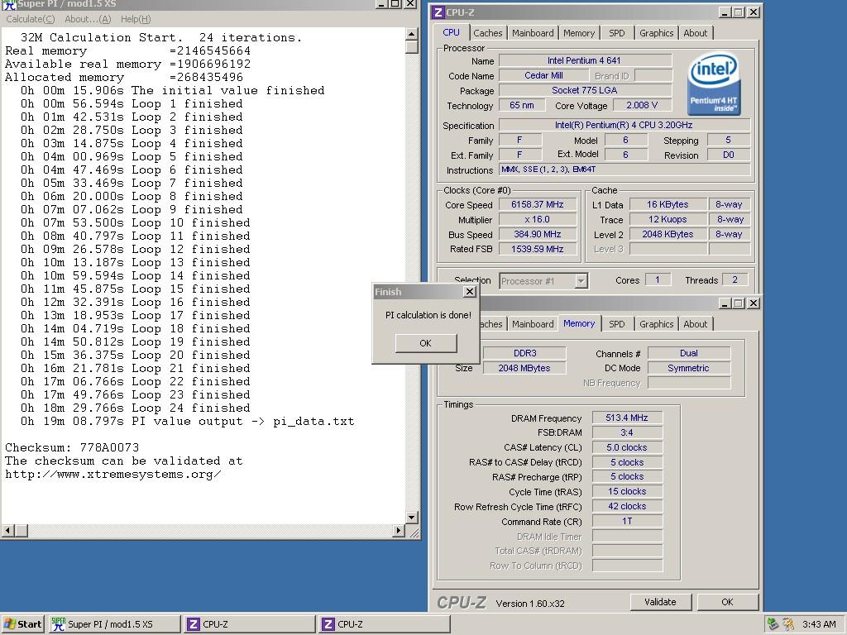Click the OK button in CPU-Z
847x635 pixels.
(x=727, y=602)
